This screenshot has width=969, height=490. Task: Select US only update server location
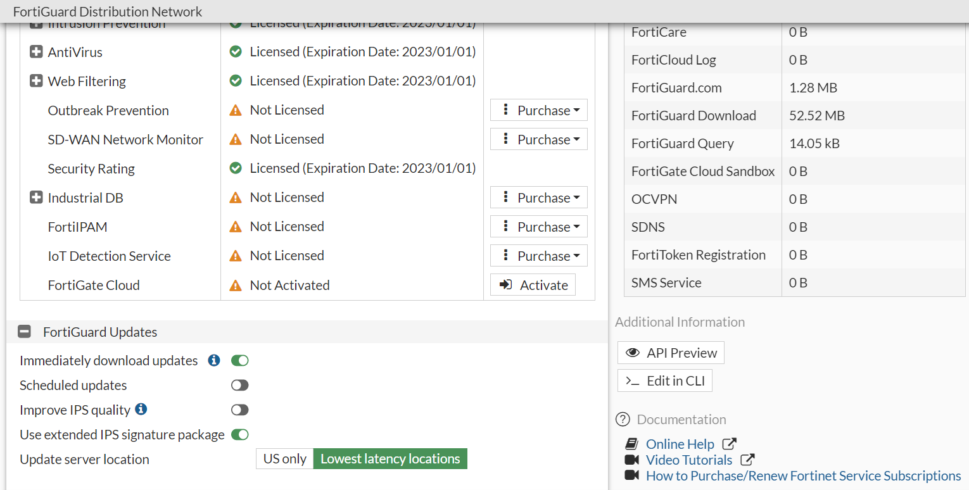[x=284, y=459]
